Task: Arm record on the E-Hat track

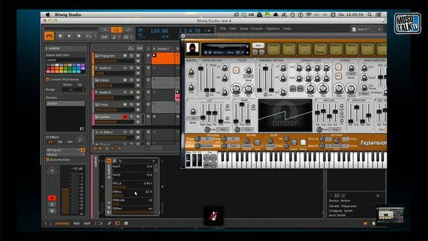Action: tap(125, 104)
